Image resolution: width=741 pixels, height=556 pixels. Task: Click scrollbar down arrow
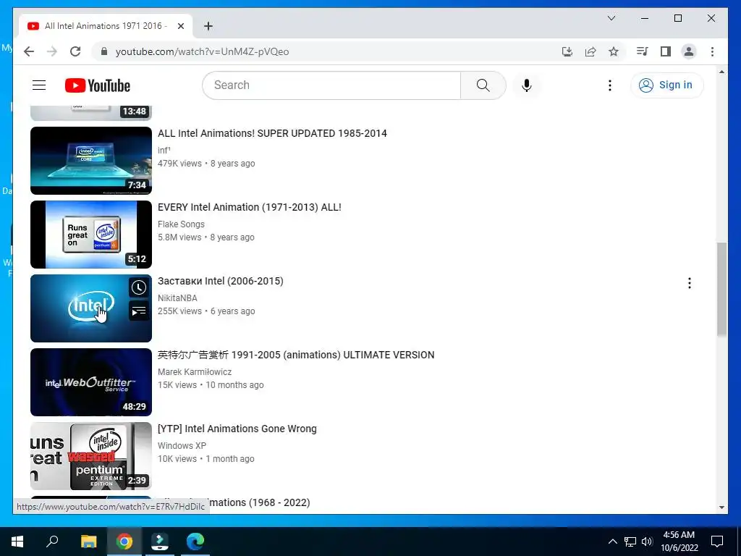pyautogui.click(x=721, y=507)
